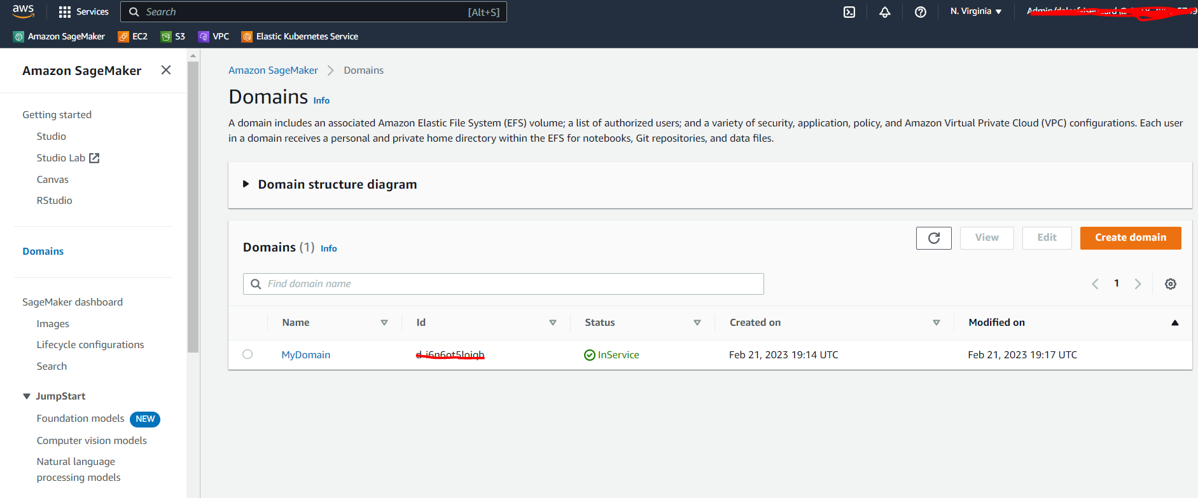Sort by Name column arrow
Viewport: 1198px width, 498px height.
(x=384, y=323)
